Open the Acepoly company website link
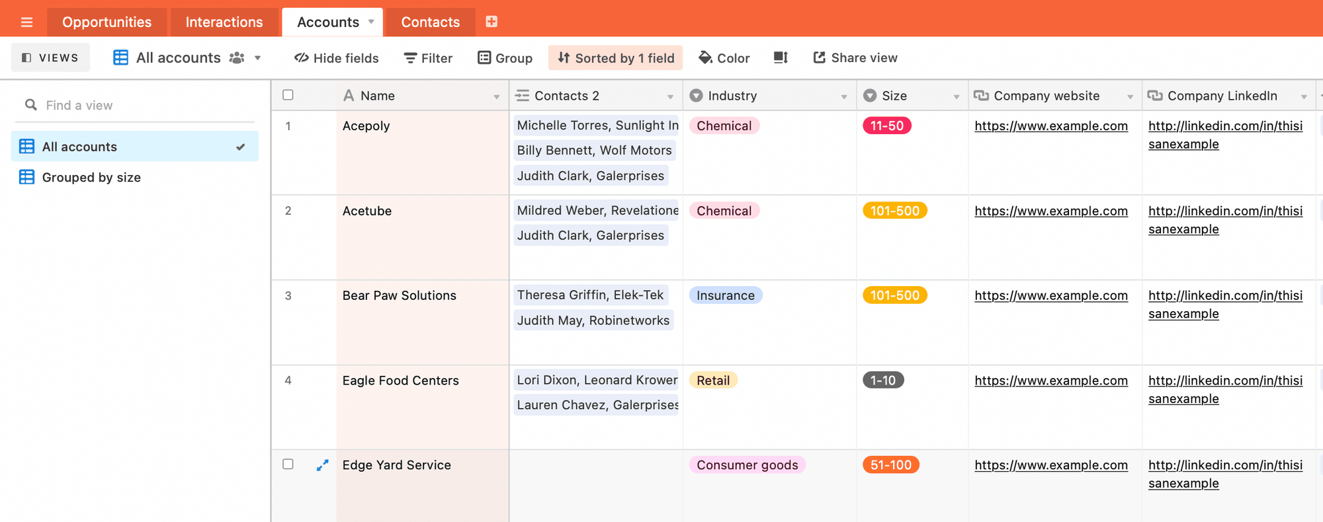The width and height of the screenshot is (1323, 522). pos(1050,126)
